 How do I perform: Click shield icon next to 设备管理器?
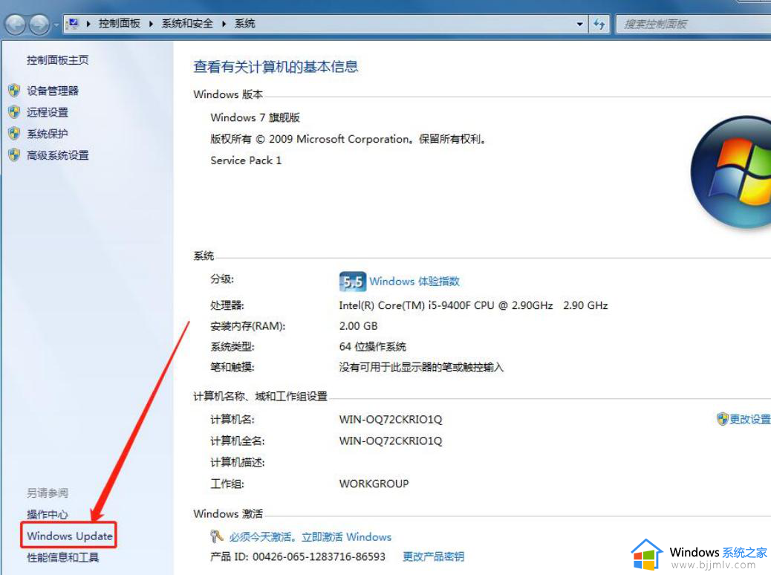pos(14,90)
